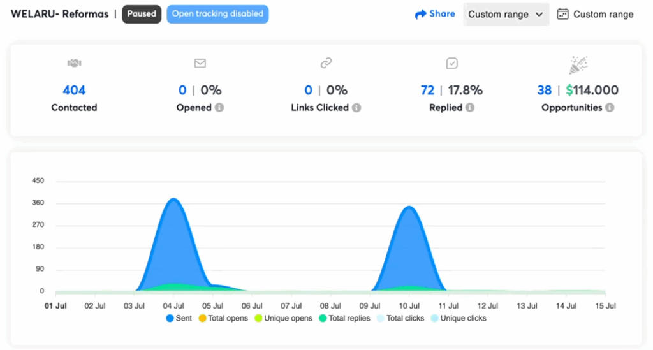Click the Open tracking disabled badge
The width and height of the screenshot is (653, 350).
pyautogui.click(x=217, y=14)
